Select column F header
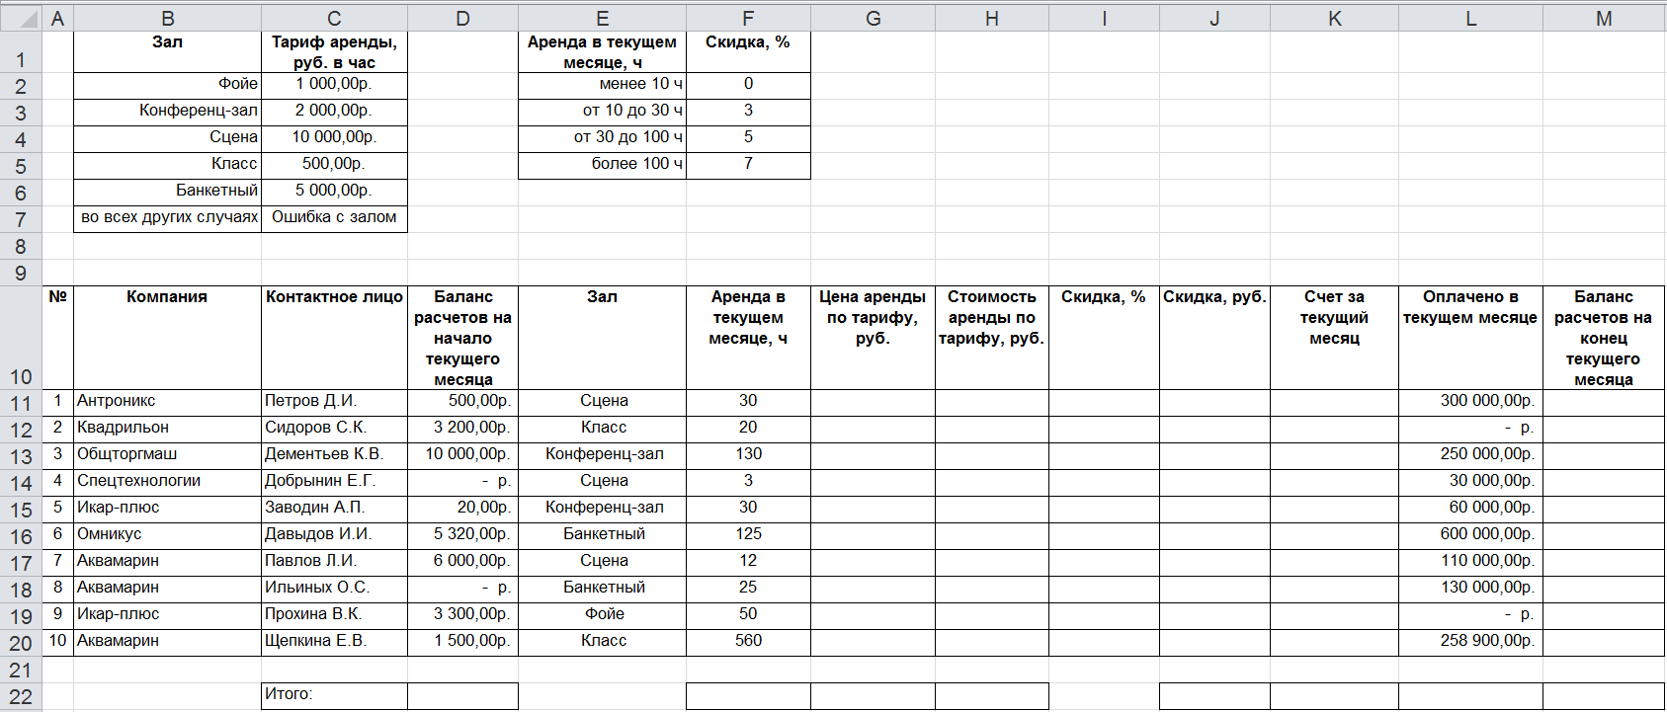This screenshot has width=1667, height=712. [x=748, y=18]
